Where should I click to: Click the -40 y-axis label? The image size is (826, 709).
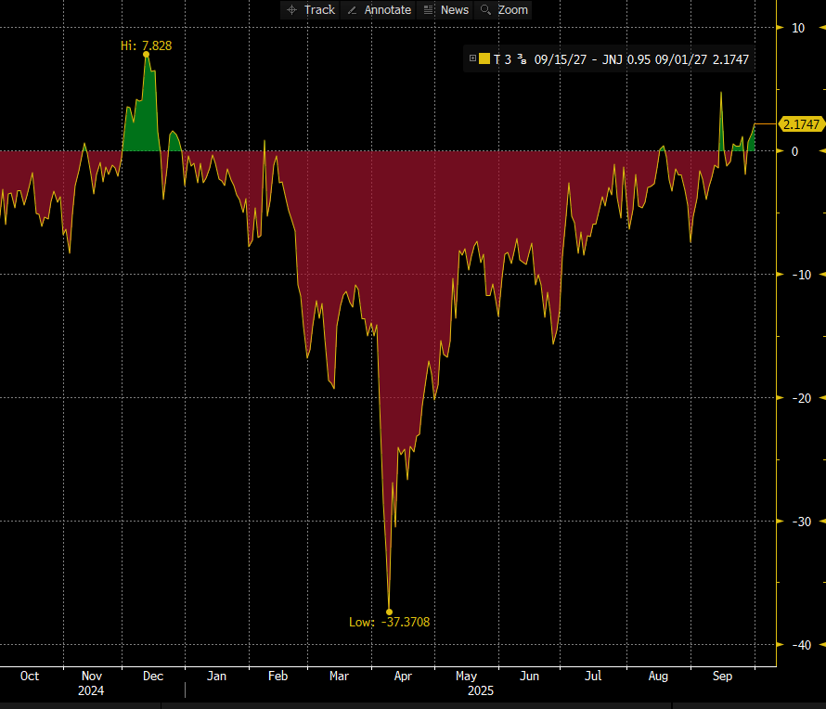pyautogui.click(x=801, y=645)
